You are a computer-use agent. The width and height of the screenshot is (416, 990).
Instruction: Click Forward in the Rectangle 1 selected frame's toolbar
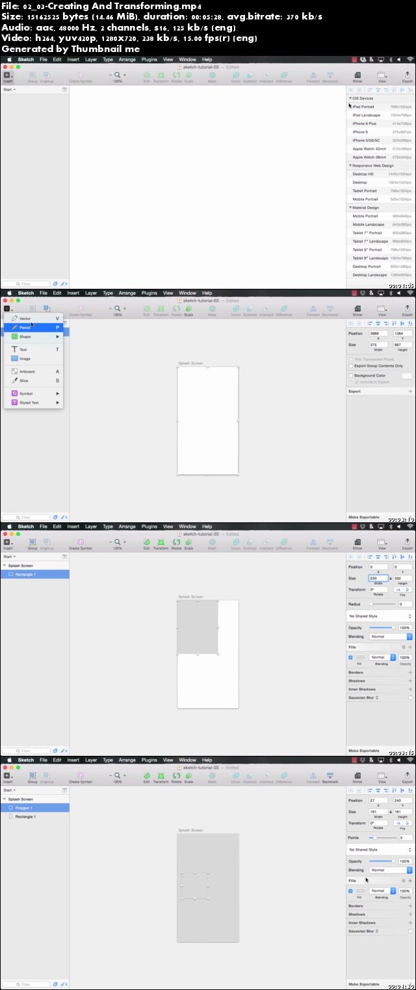(313, 543)
